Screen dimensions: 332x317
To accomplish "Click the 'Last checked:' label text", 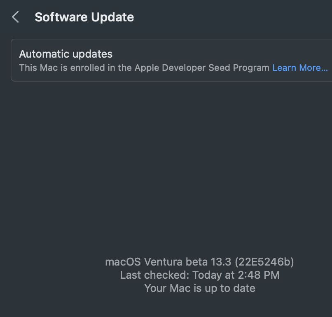I will tap(154, 275).
